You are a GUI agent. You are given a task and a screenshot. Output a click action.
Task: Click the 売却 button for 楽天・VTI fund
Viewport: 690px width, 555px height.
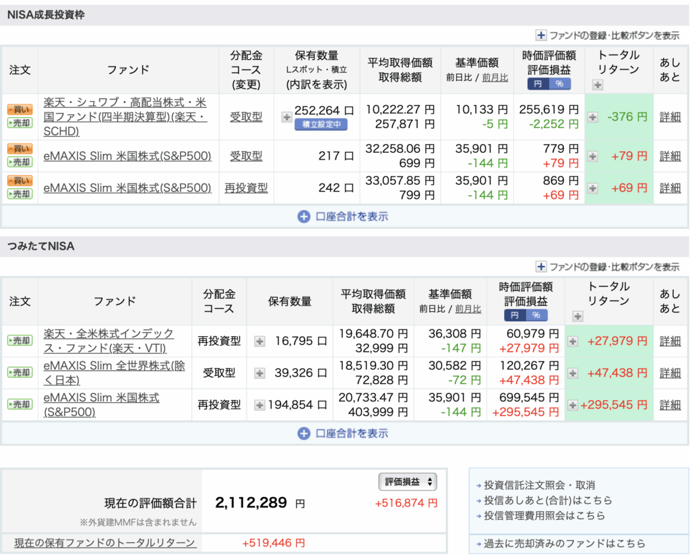pyautogui.click(x=20, y=341)
